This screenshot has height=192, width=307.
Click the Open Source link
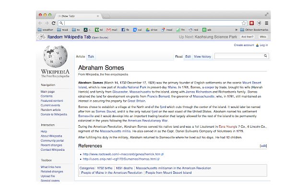[100, 37]
